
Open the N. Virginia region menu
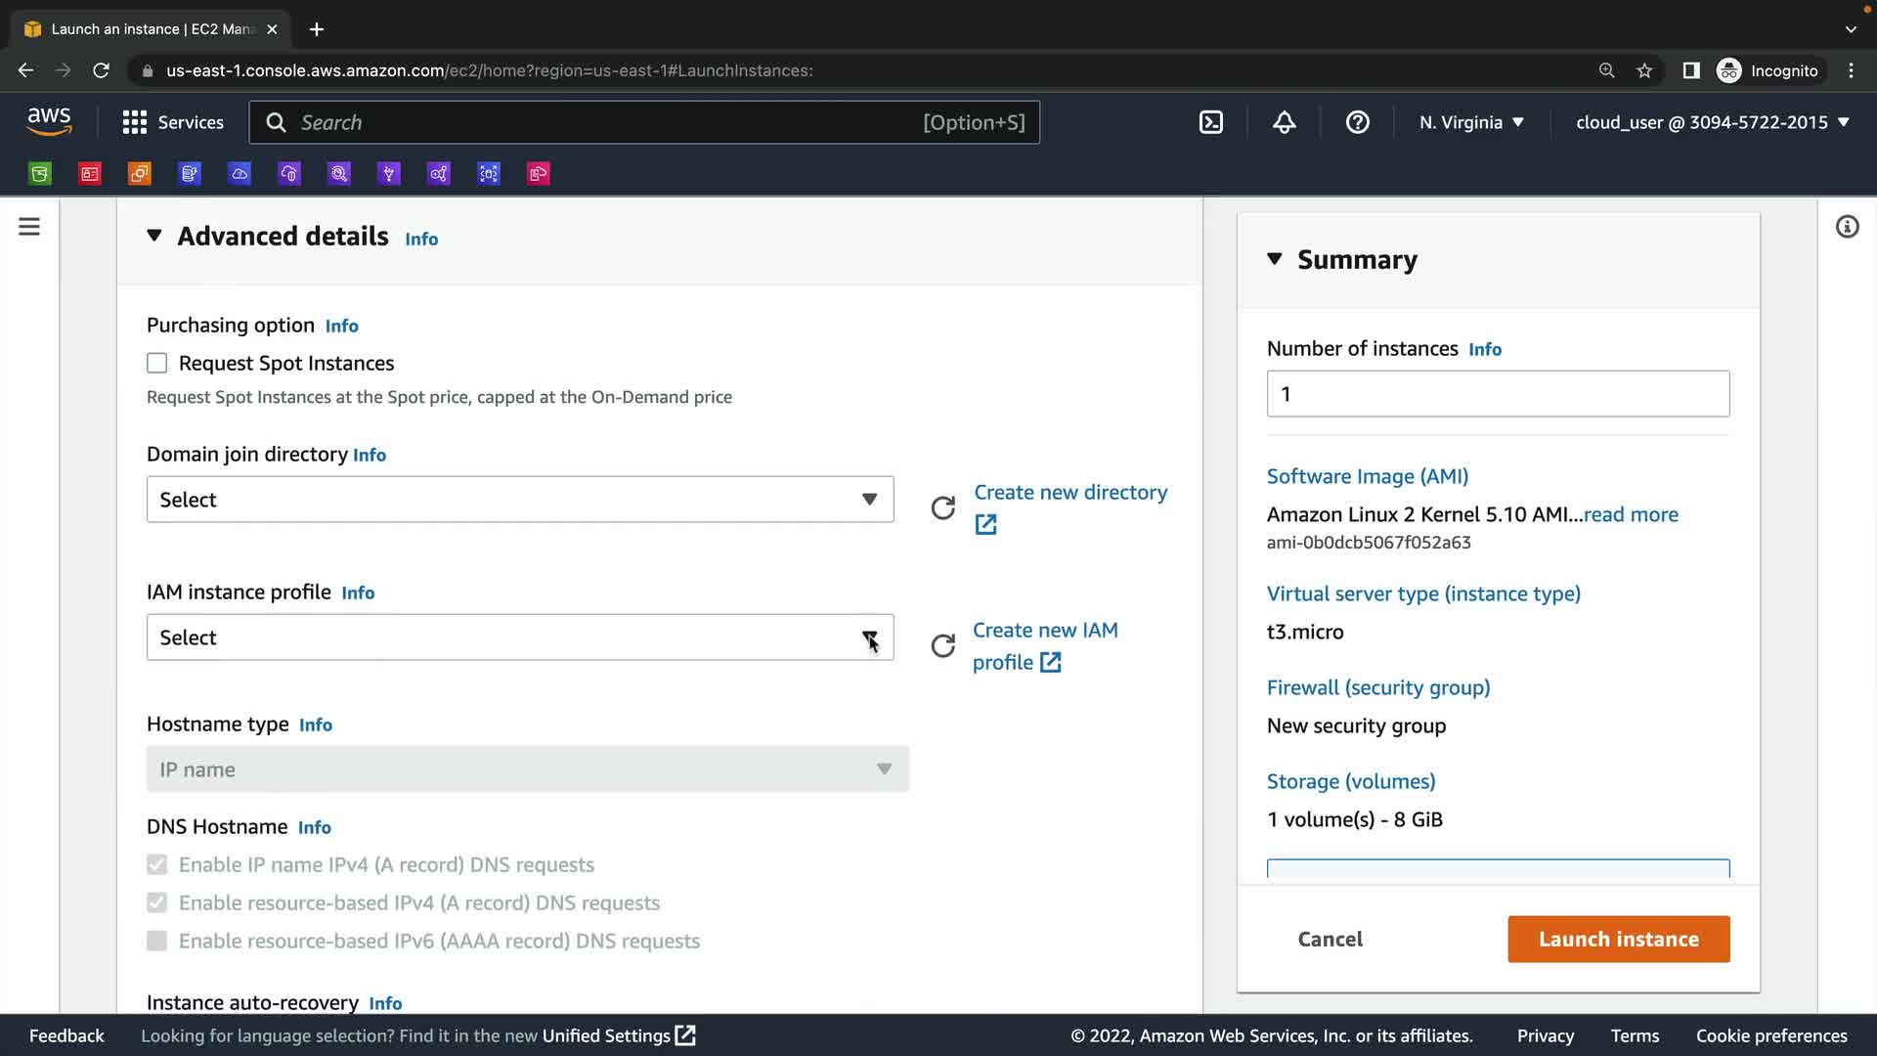pyautogui.click(x=1470, y=122)
